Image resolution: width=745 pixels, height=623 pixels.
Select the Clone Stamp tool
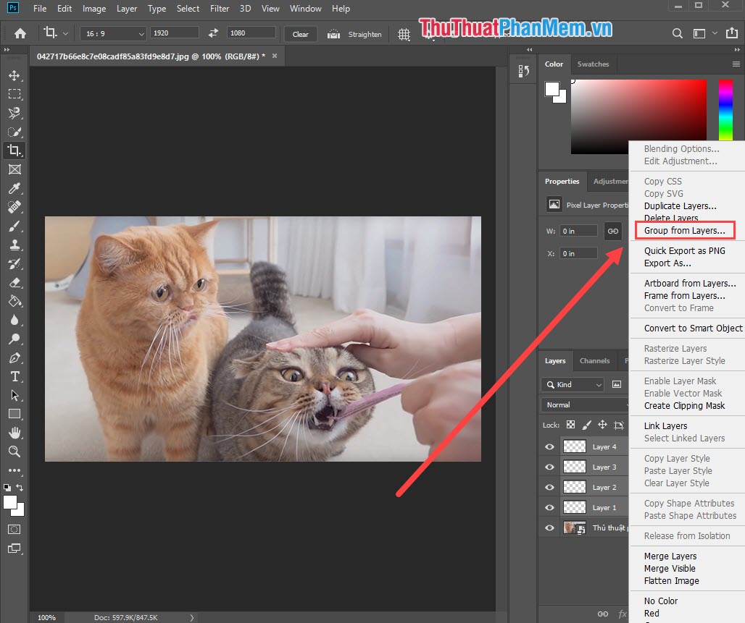[14, 245]
